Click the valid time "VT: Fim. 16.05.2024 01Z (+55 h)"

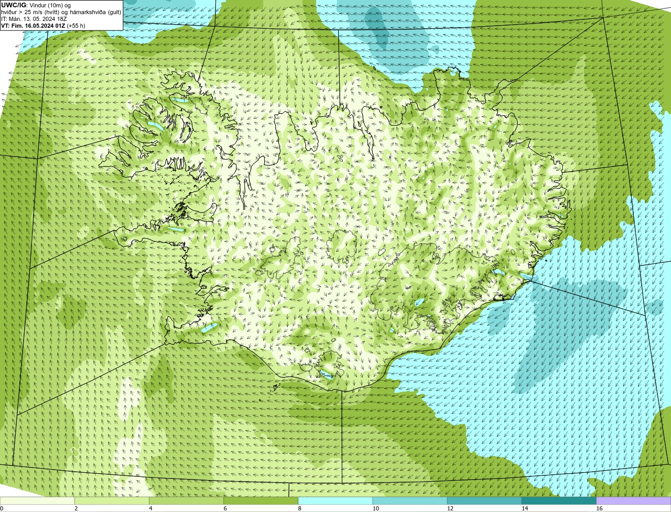43,26
